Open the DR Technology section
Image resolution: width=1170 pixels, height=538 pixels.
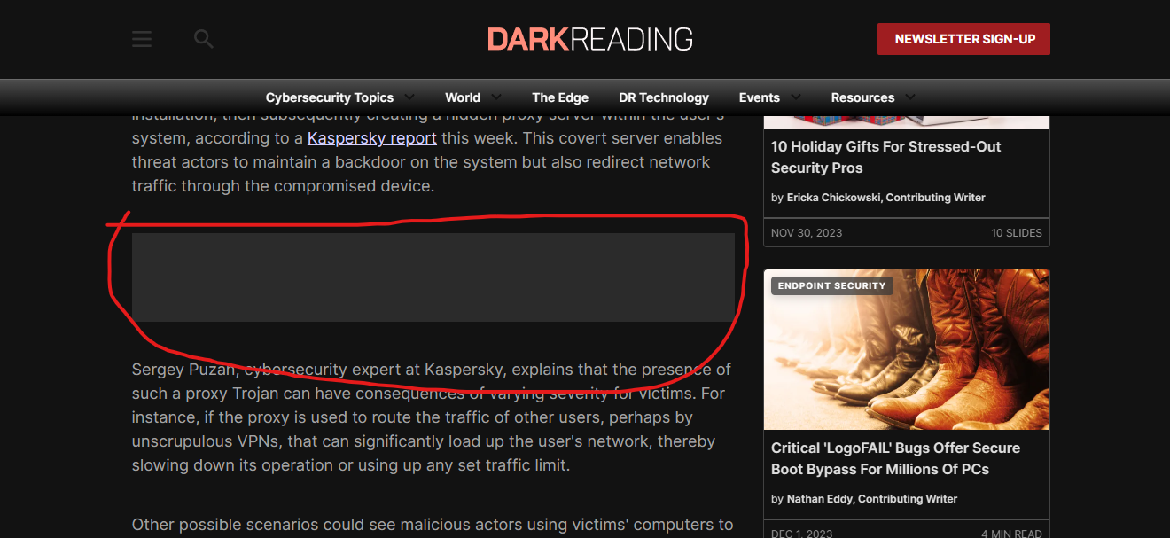click(664, 97)
